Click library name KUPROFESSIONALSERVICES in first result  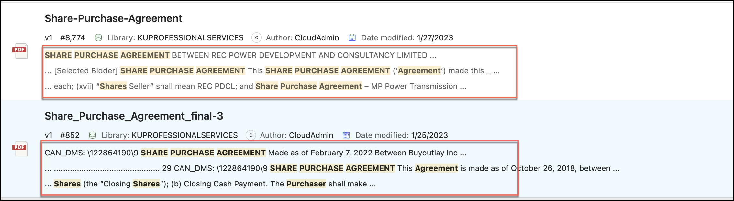[190, 38]
